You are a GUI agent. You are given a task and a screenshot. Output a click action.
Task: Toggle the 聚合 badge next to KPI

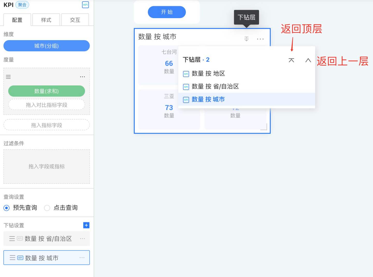(x=22, y=5)
